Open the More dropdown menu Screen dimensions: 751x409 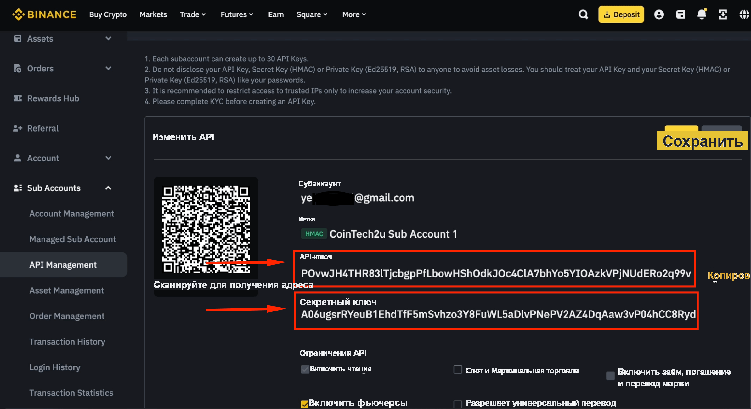pos(354,14)
